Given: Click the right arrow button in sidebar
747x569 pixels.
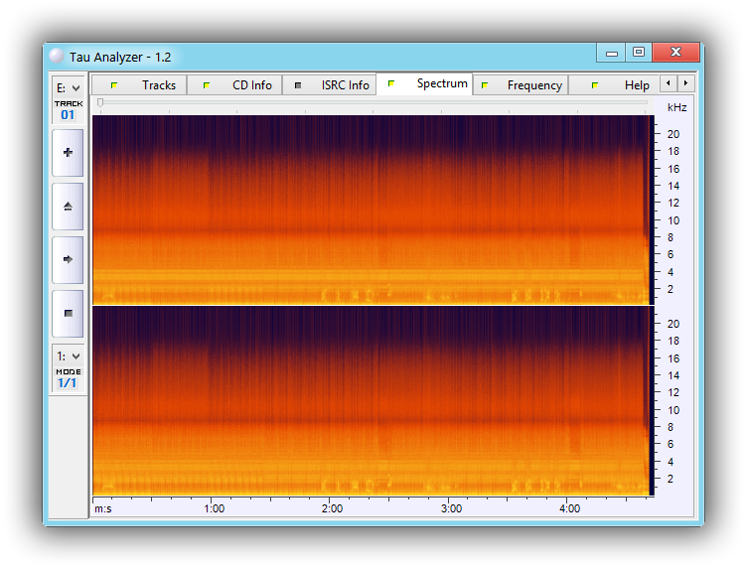Looking at the screenshot, I should tap(68, 259).
